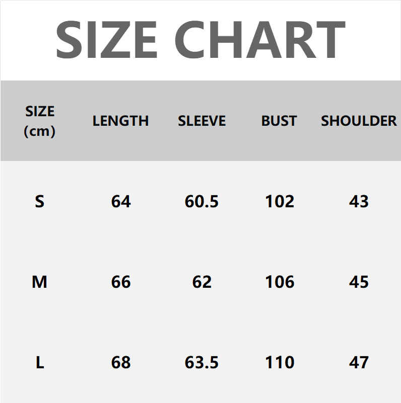Click sleeve value 63.5 in L row
Image resolution: width=401 pixels, height=403 pixels.
(x=202, y=362)
